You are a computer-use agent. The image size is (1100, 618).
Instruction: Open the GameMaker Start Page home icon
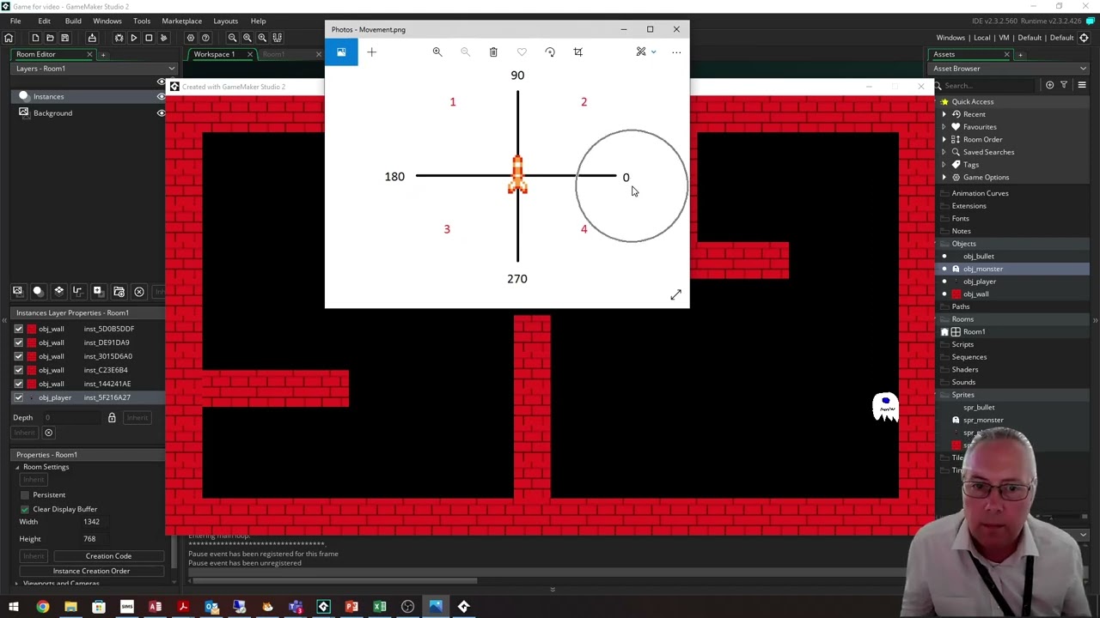(x=9, y=38)
